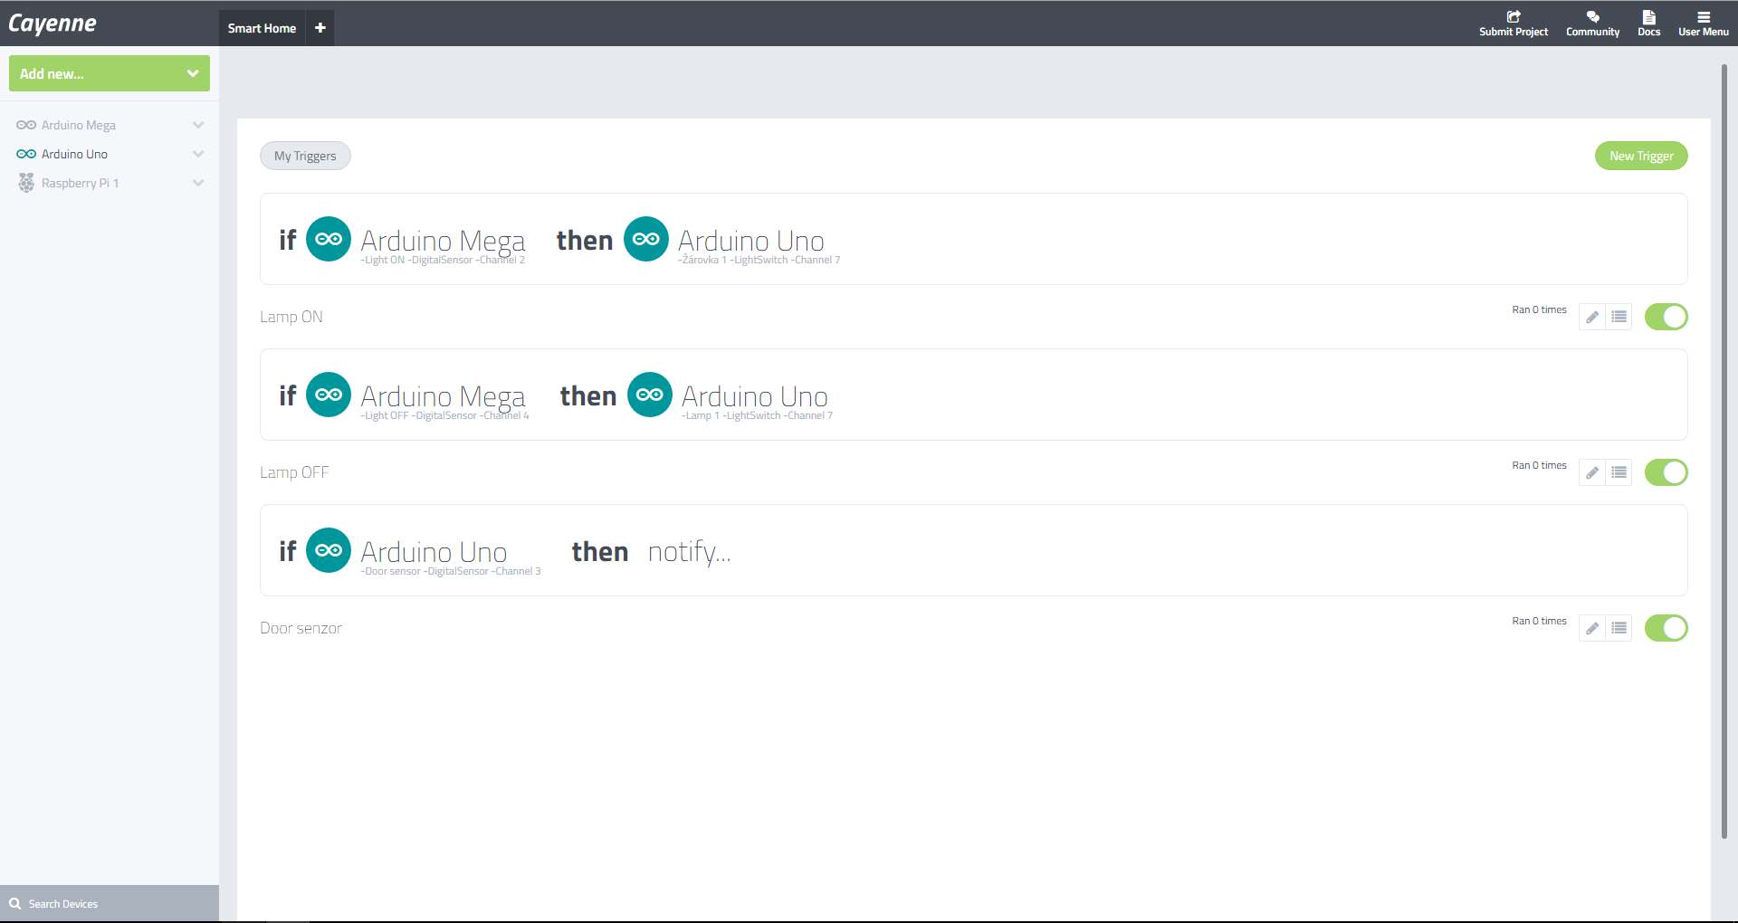Image resolution: width=1738 pixels, height=923 pixels.
Task: Click 'Ran 0 times' for Lamp OFF
Action: pos(1539,465)
